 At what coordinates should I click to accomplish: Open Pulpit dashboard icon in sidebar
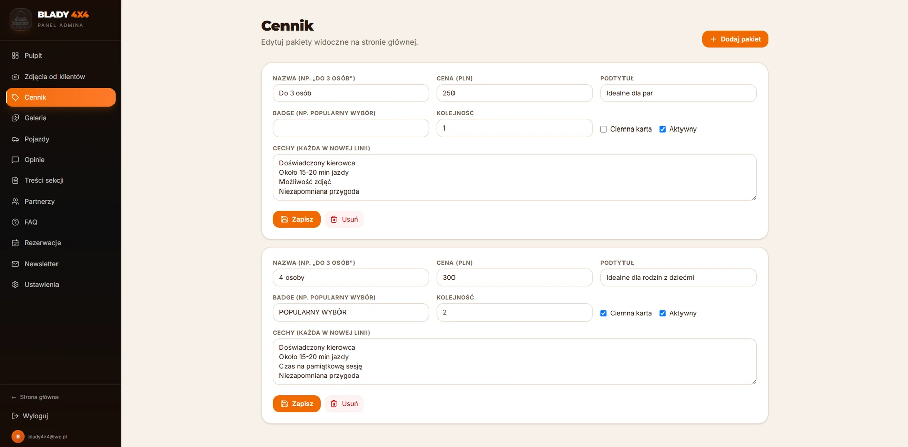click(x=15, y=56)
